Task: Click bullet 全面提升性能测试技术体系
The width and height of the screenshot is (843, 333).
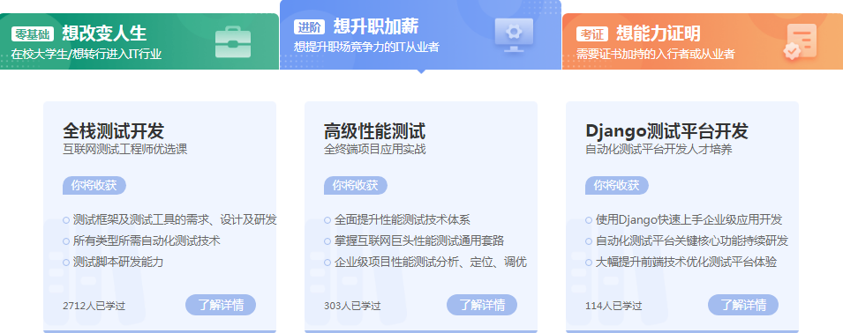Action: tap(403, 220)
